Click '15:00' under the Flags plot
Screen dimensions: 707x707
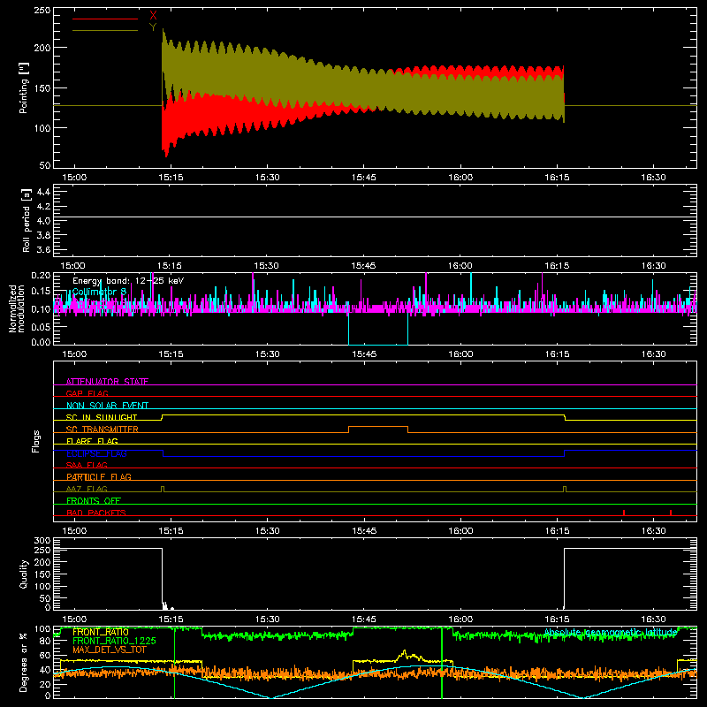click(x=74, y=531)
